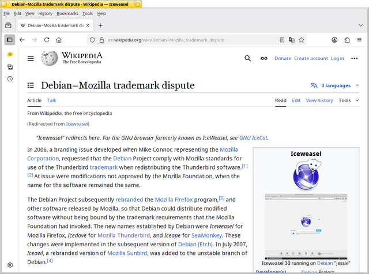This screenshot has width=369, height=274.
Task: Reload the current page
Action: pyautogui.click(x=47, y=40)
